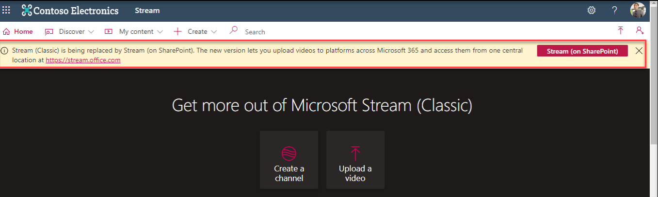The image size is (658, 197).
Task: Click the magnifying glass search icon
Action: (234, 30)
